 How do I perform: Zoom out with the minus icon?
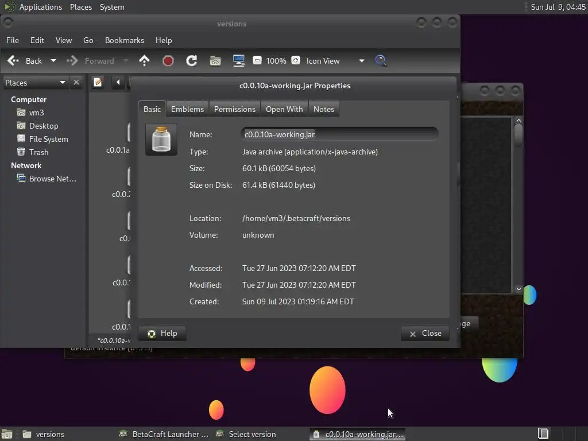pyautogui.click(x=257, y=60)
